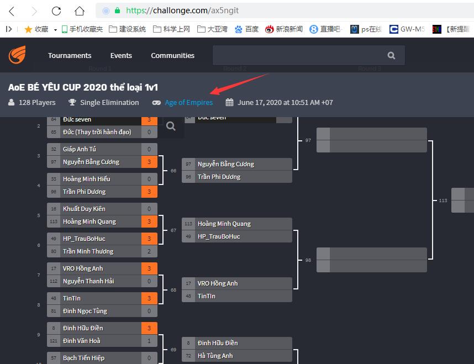Click the search magnifier in the site search bar
474x364 pixels.
pyautogui.click(x=391, y=55)
